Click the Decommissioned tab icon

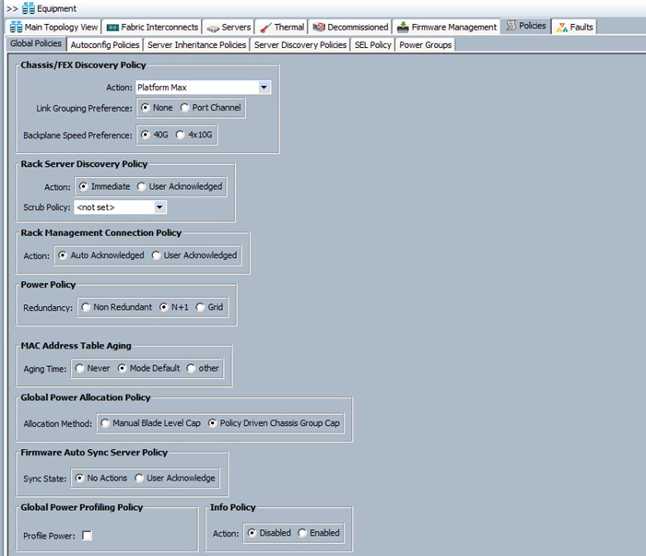[x=319, y=28]
